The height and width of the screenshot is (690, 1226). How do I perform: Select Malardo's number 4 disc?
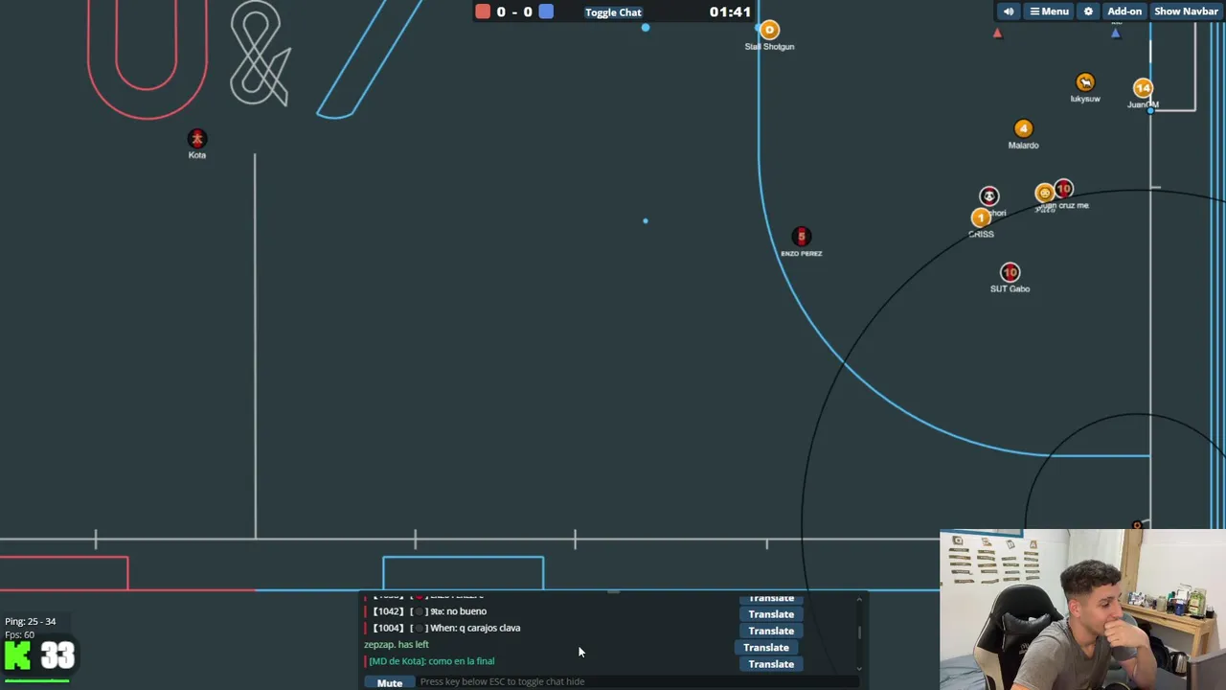1023,128
